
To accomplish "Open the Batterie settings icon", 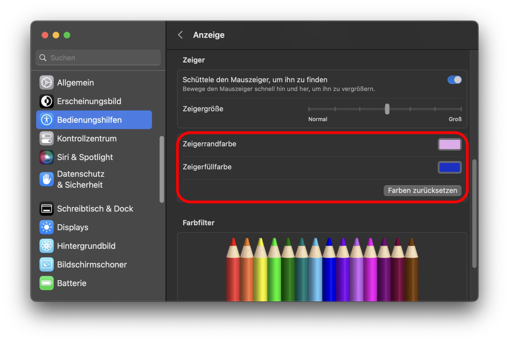I will point(46,283).
